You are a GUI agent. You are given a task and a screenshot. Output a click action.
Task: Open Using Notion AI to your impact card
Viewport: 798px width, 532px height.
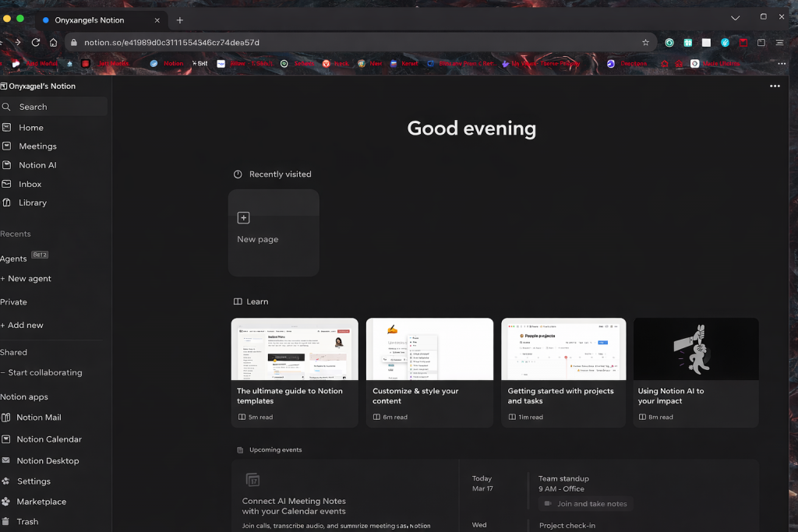(696, 373)
